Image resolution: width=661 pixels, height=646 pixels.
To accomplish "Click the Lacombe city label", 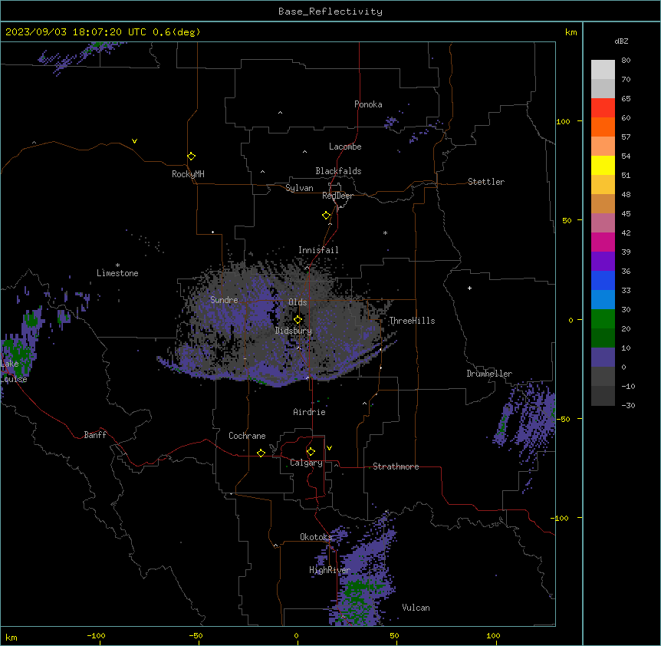I will coord(345,147).
